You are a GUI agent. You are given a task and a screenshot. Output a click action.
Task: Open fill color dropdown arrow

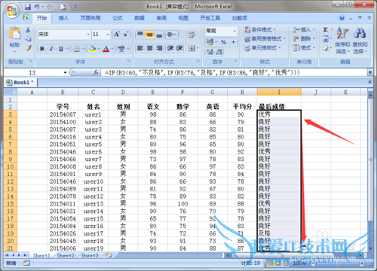tap(99, 49)
